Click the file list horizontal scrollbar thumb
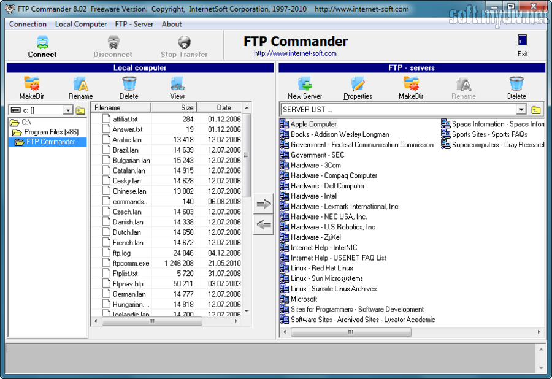 click(x=152, y=321)
